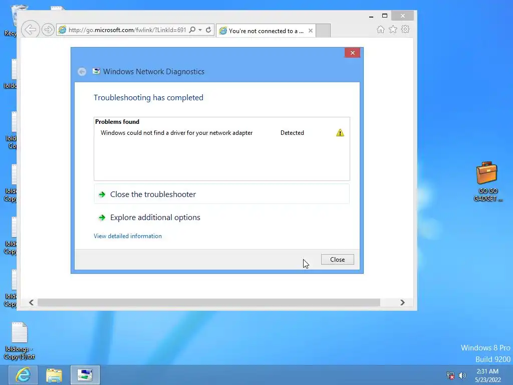Choose "Close the troubleshooter" option
Image resolution: width=513 pixels, height=385 pixels.
[x=222, y=194]
